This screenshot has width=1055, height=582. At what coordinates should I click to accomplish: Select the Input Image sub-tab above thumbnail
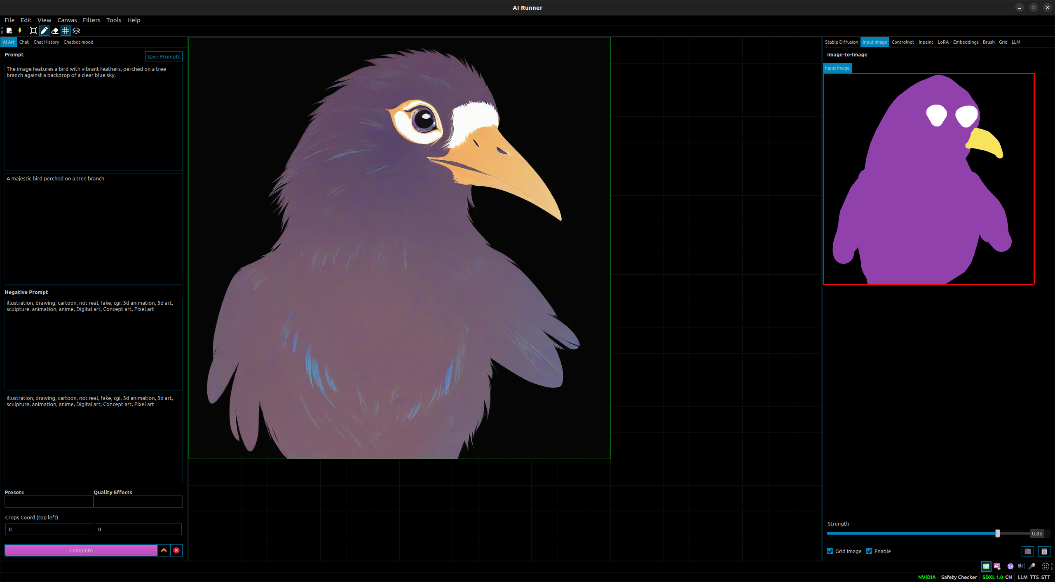click(x=837, y=68)
